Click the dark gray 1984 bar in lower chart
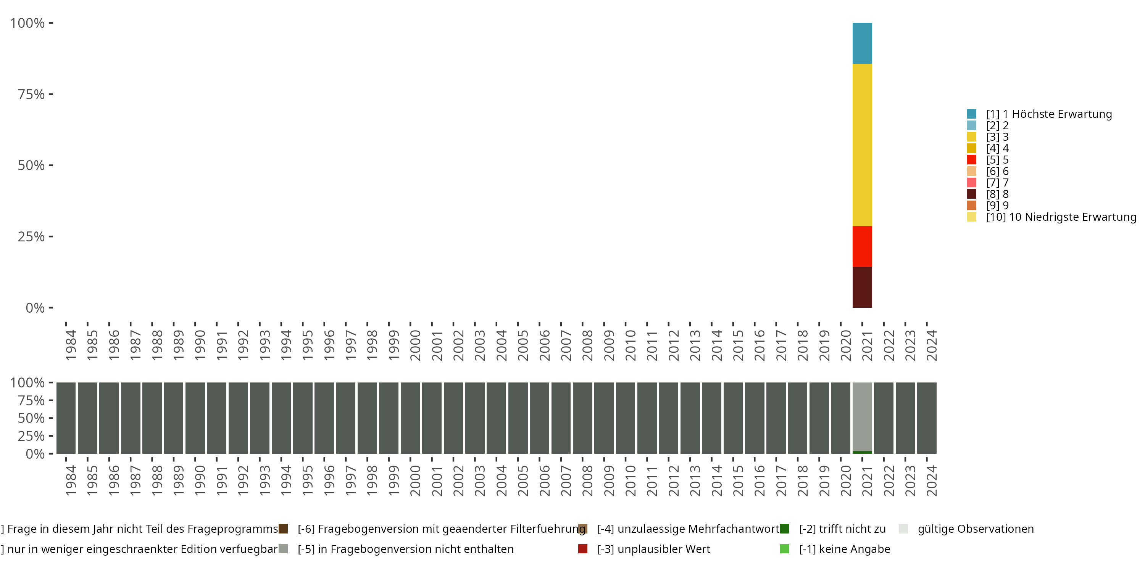Screen dimensions: 1145x572 66,418
